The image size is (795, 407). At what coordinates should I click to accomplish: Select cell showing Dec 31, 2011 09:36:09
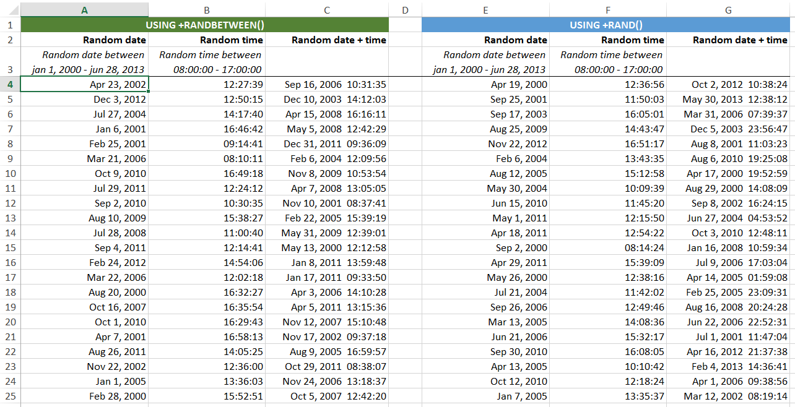pyautogui.click(x=327, y=144)
